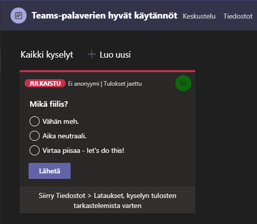Click the 'Aika neutraali.' answer label
257x224 pixels.
(64, 136)
